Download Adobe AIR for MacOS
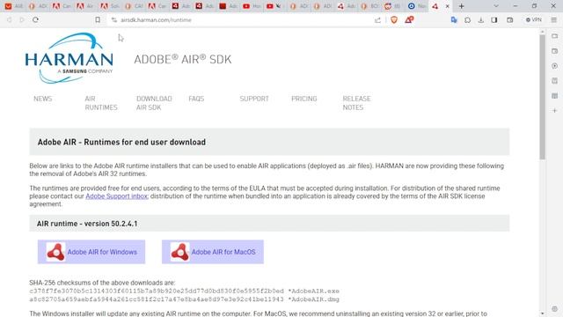 coord(213,252)
